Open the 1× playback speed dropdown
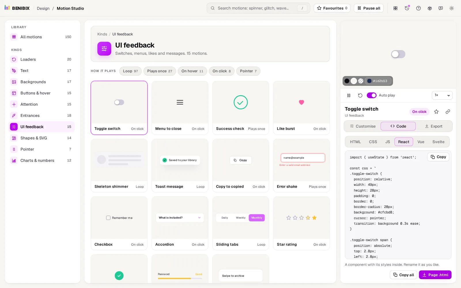Viewport: 461px width, 288px height. coord(442,95)
